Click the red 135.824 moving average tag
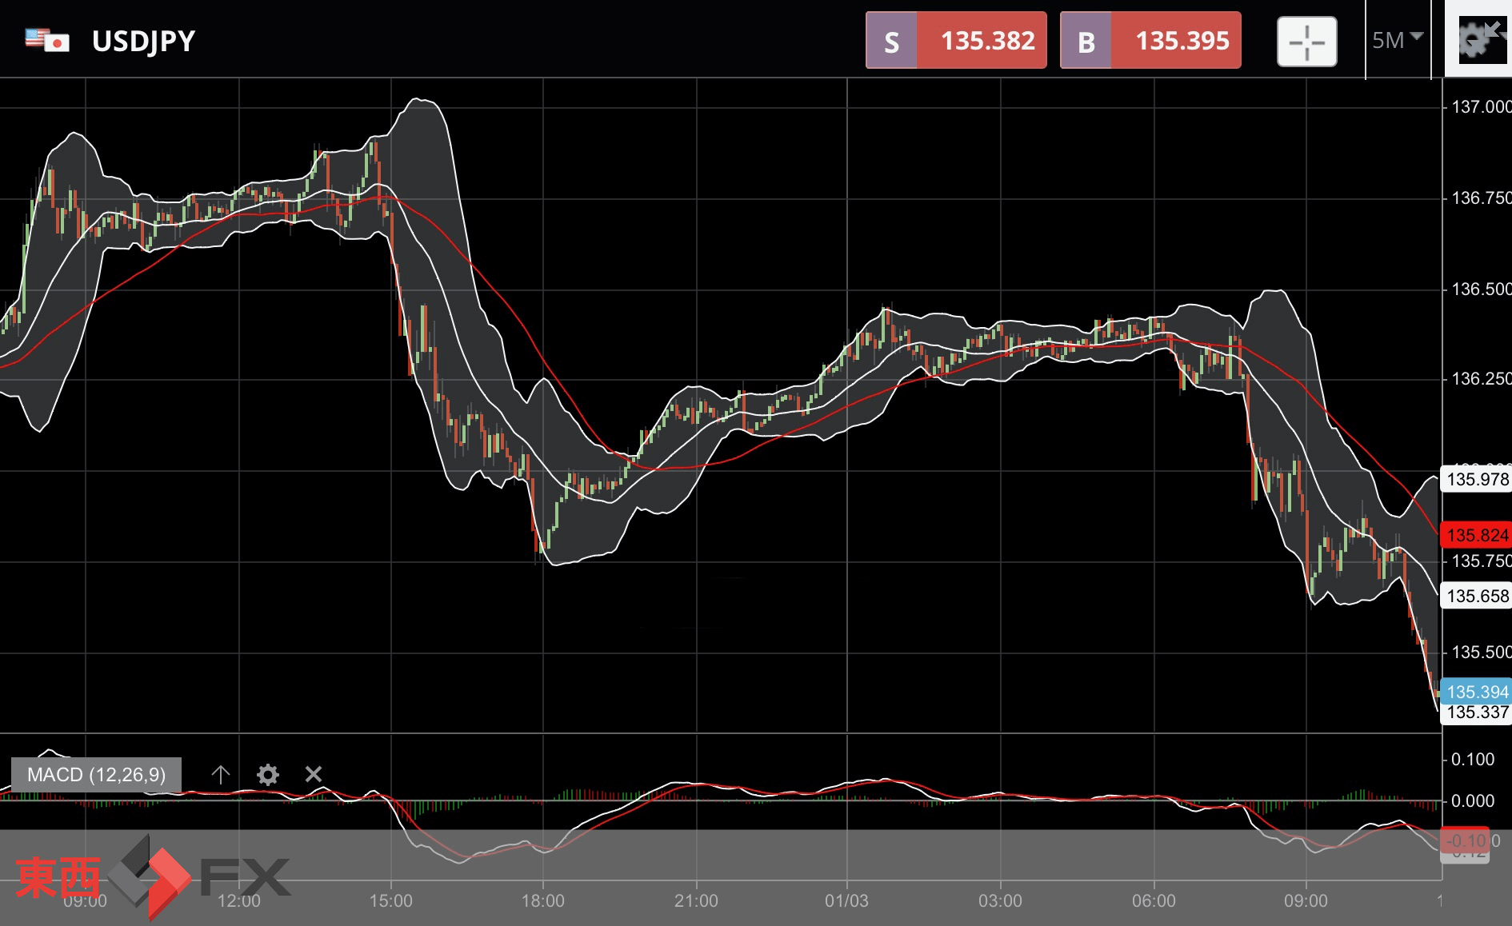The width and height of the screenshot is (1512, 926). pyautogui.click(x=1477, y=535)
